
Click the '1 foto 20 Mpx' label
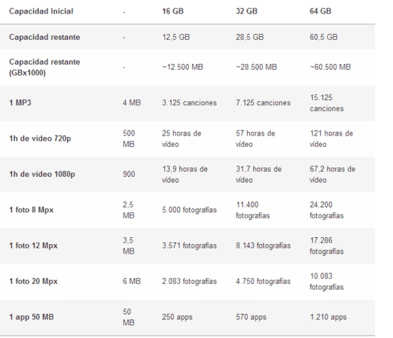(33, 281)
